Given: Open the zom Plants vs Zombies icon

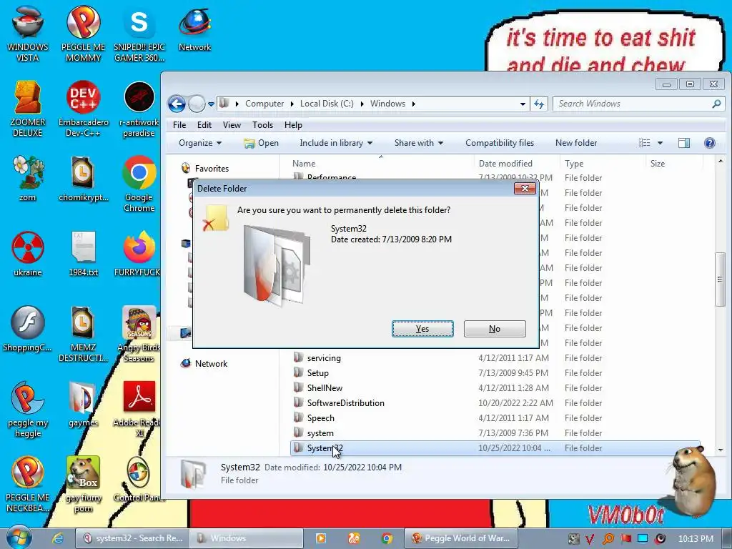Looking at the screenshot, I should pyautogui.click(x=28, y=178).
